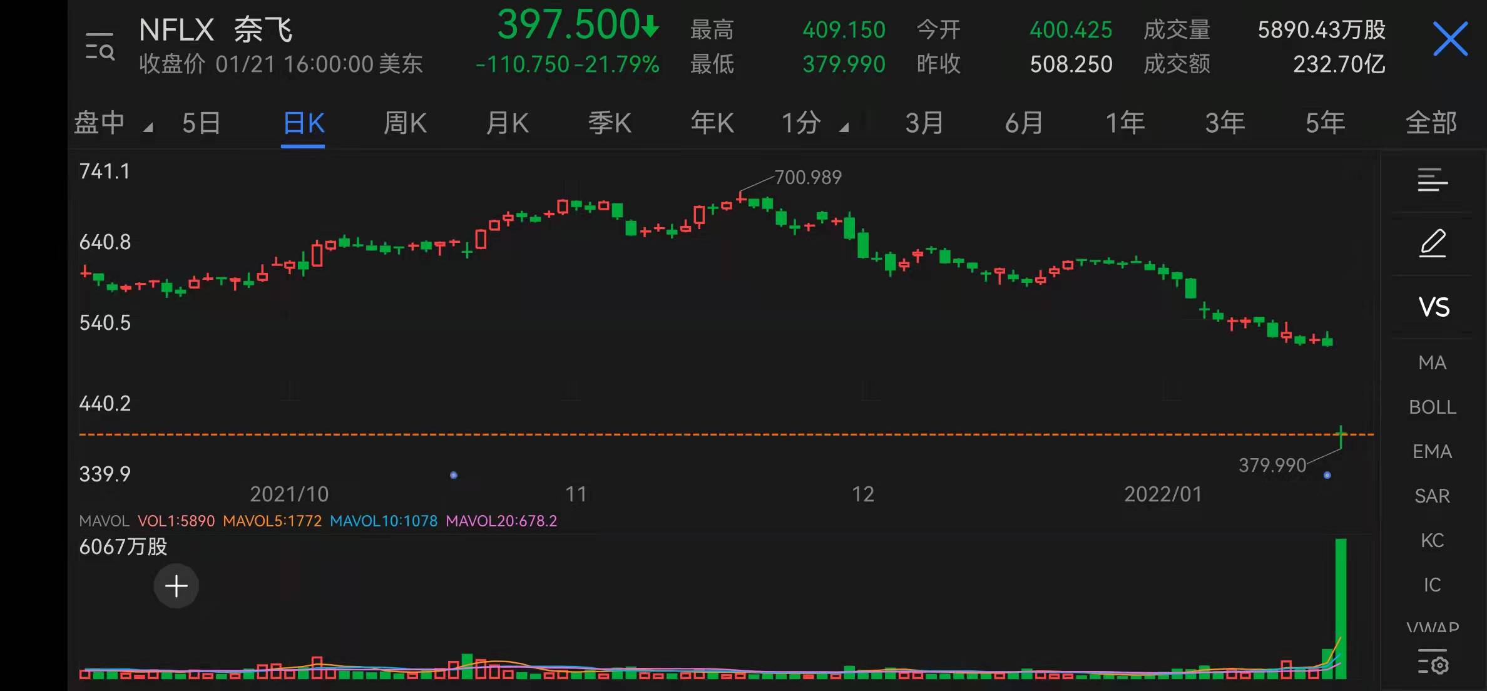The image size is (1487, 691).
Task: Select the pencil drawing tool
Action: (1432, 243)
